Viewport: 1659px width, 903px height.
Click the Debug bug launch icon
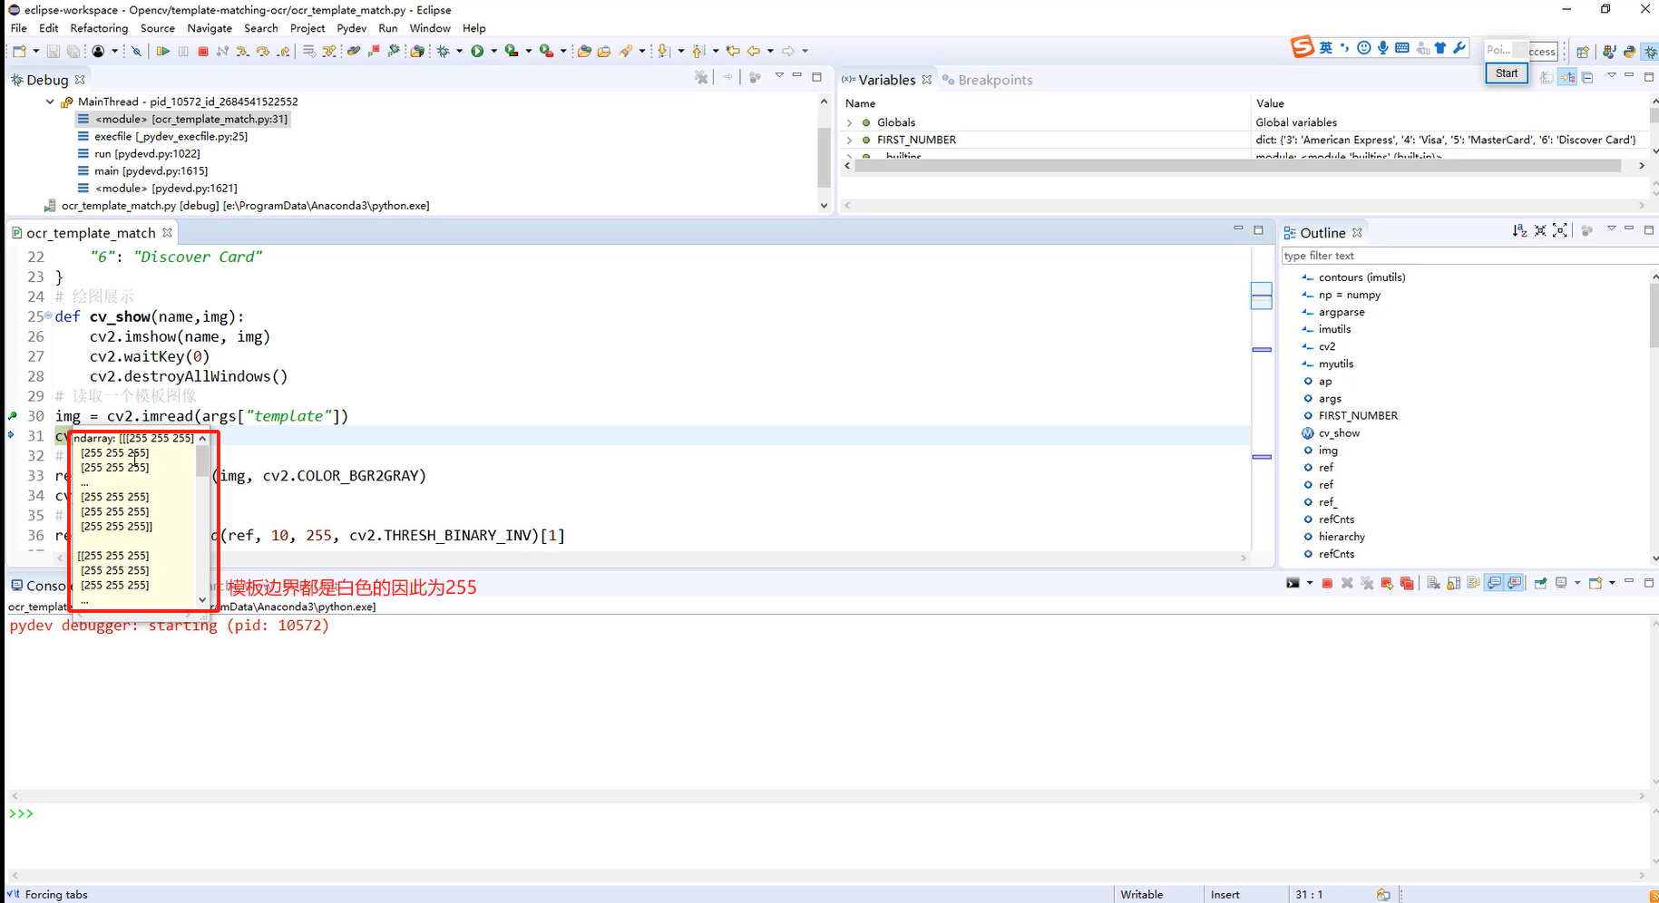[x=444, y=52]
